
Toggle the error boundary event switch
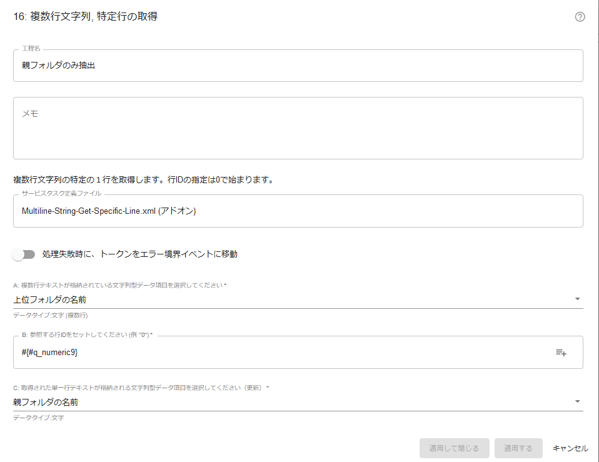point(24,254)
